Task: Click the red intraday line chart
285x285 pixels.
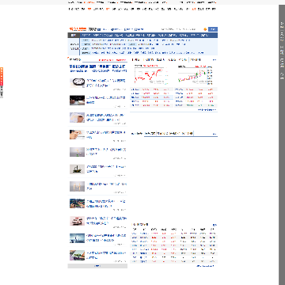Action: [150, 75]
